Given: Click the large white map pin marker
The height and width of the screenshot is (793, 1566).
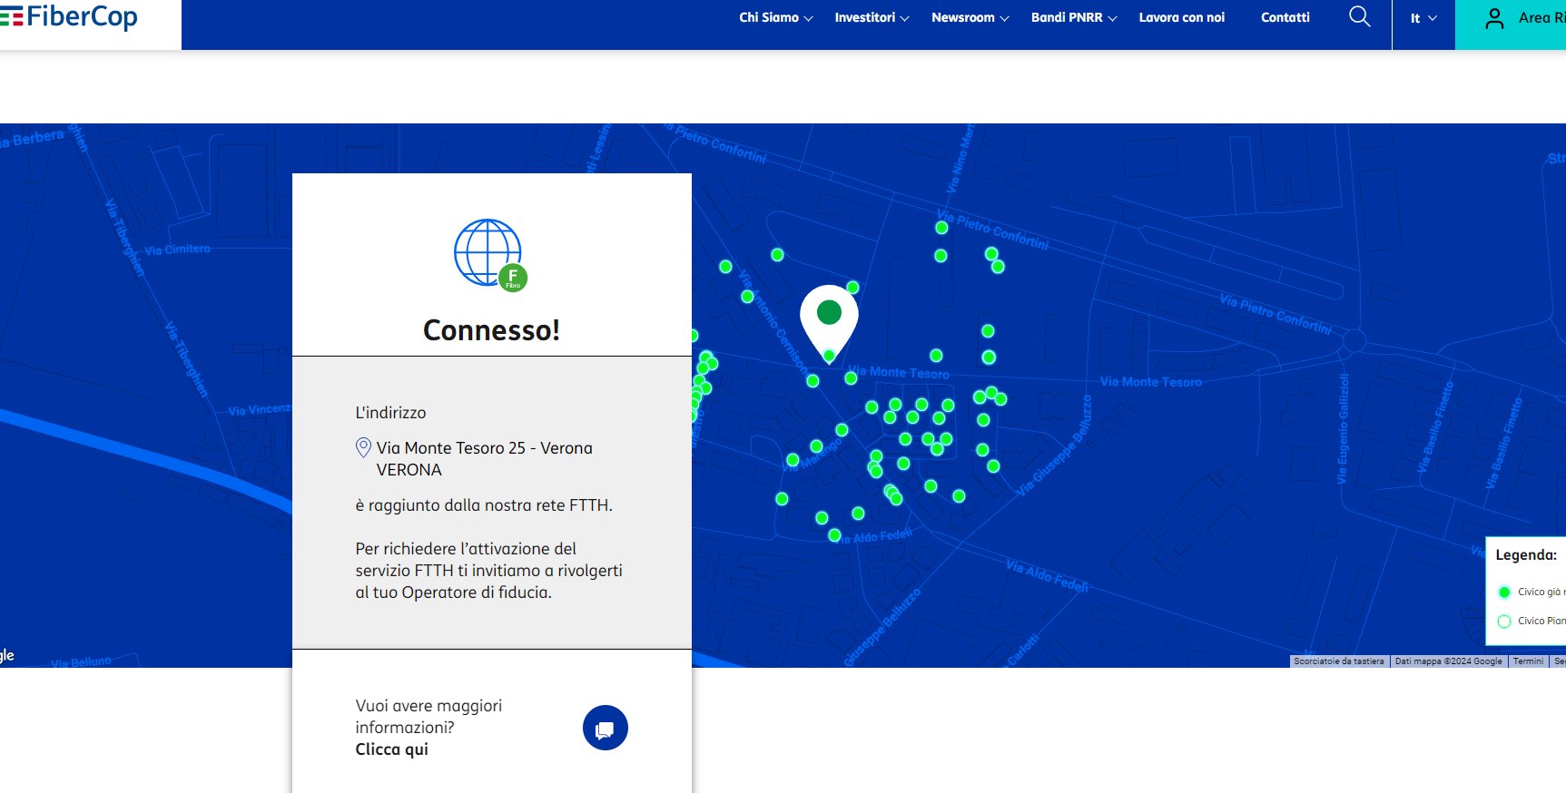Looking at the screenshot, I should click(x=829, y=319).
